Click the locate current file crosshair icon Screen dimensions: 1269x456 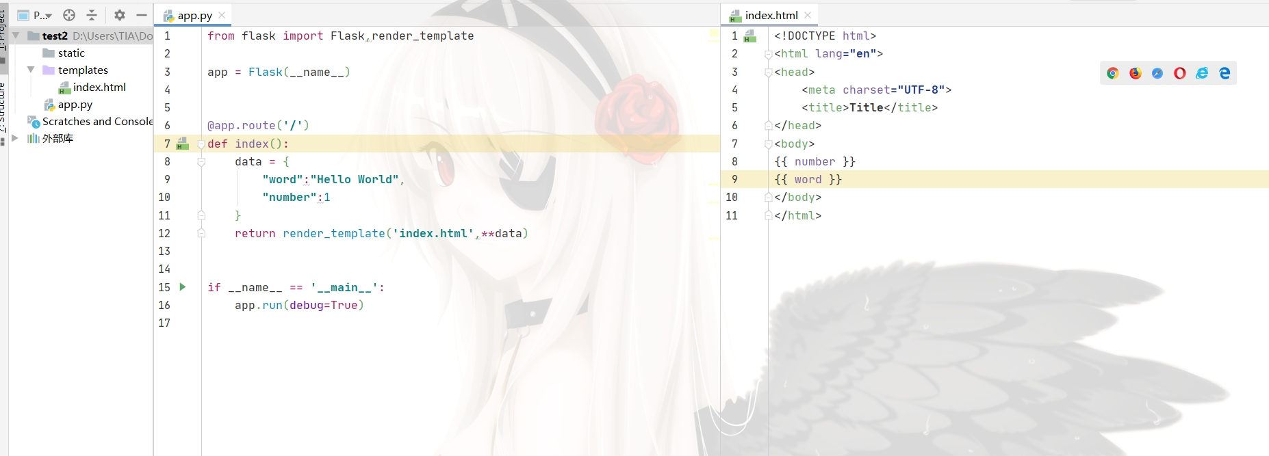point(69,15)
